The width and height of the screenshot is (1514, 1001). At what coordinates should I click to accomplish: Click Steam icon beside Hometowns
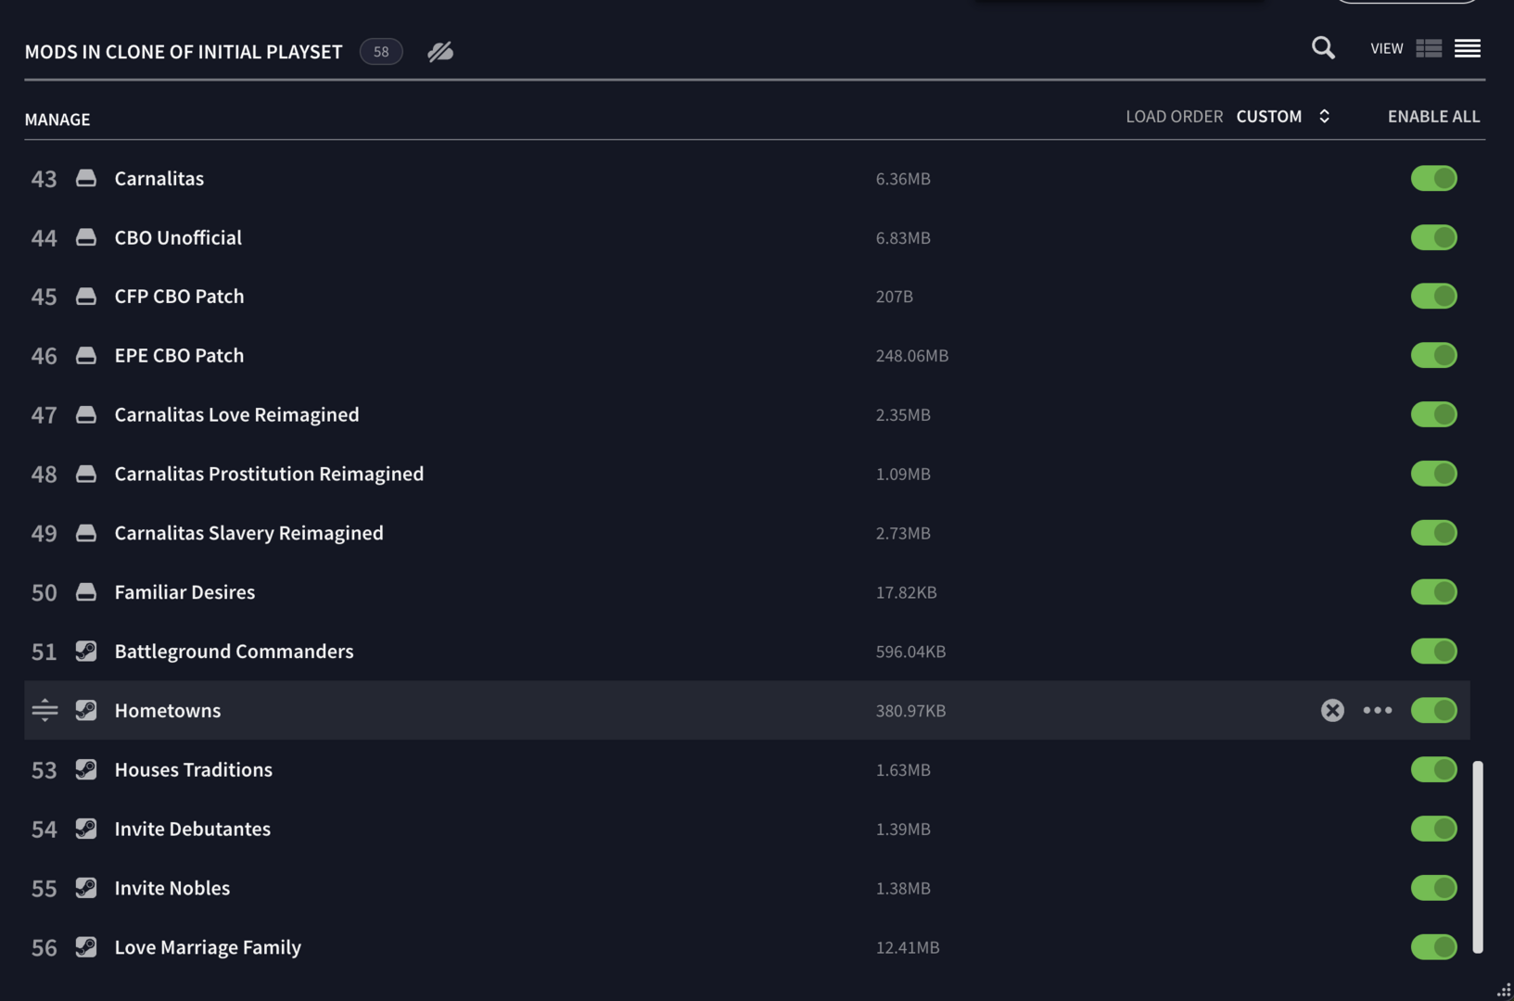pos(86,710)
